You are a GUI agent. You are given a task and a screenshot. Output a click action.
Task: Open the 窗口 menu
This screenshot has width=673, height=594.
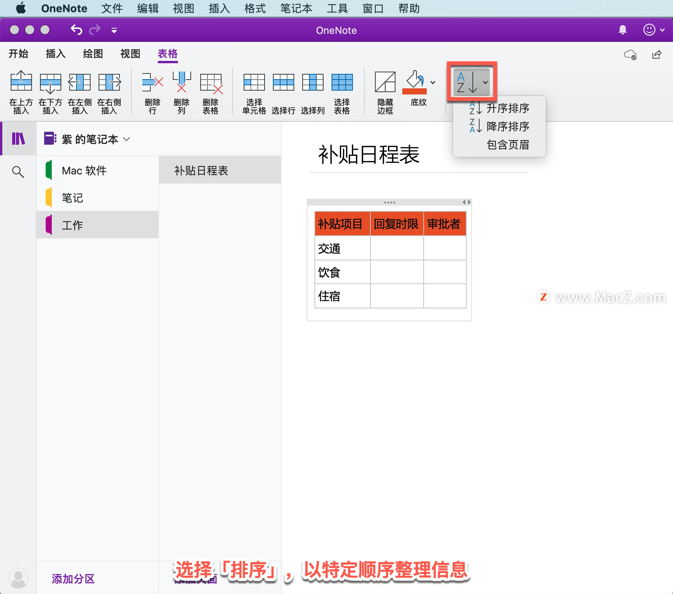pyautogui.click(x=373, y=8)
